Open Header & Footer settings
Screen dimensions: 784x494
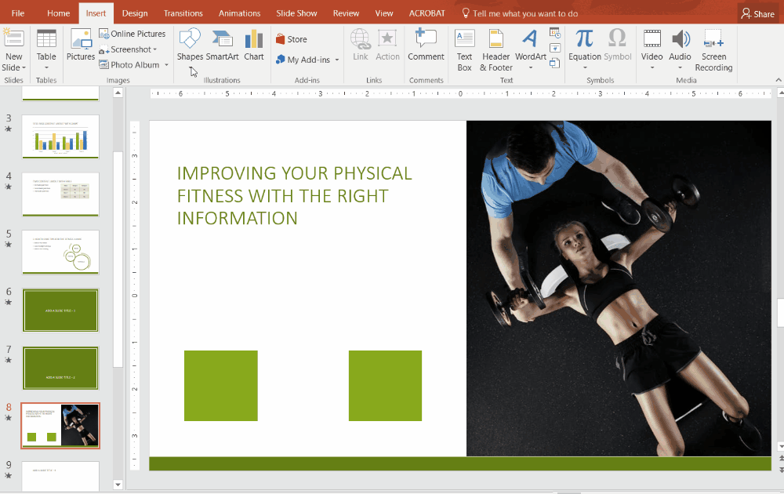(495, 47)
